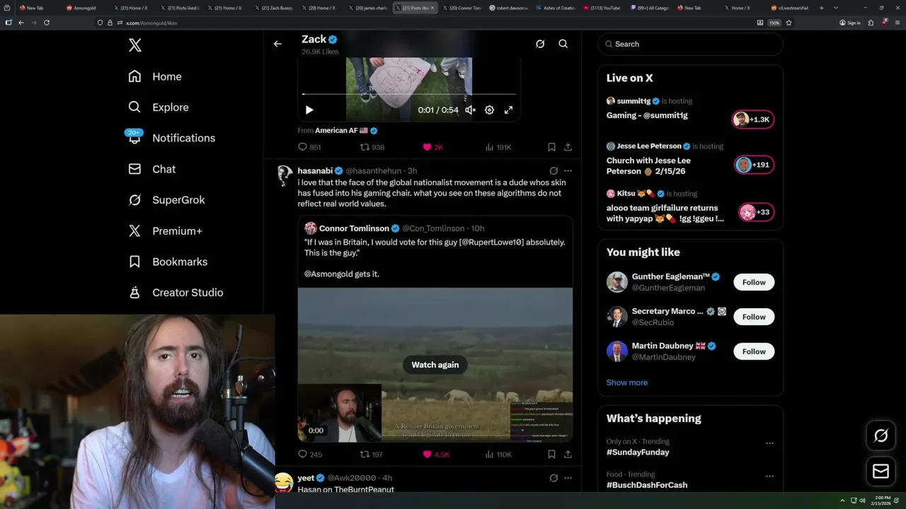906x509 pixels.
Task: Open Connor Tomlinson quoted post name
Action: pyautogui.click(x=354, y=228)
